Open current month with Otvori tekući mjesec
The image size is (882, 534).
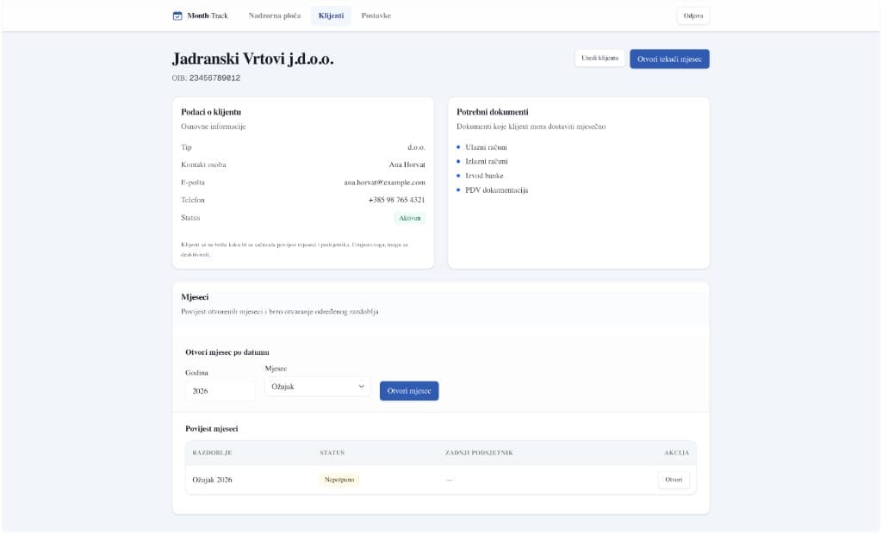tap(669, 59)
